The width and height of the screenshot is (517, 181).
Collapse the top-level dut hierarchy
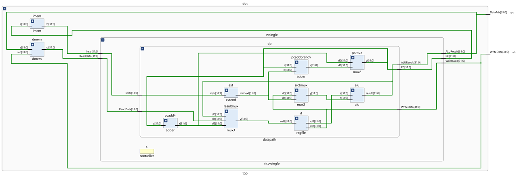coord(4,8)
